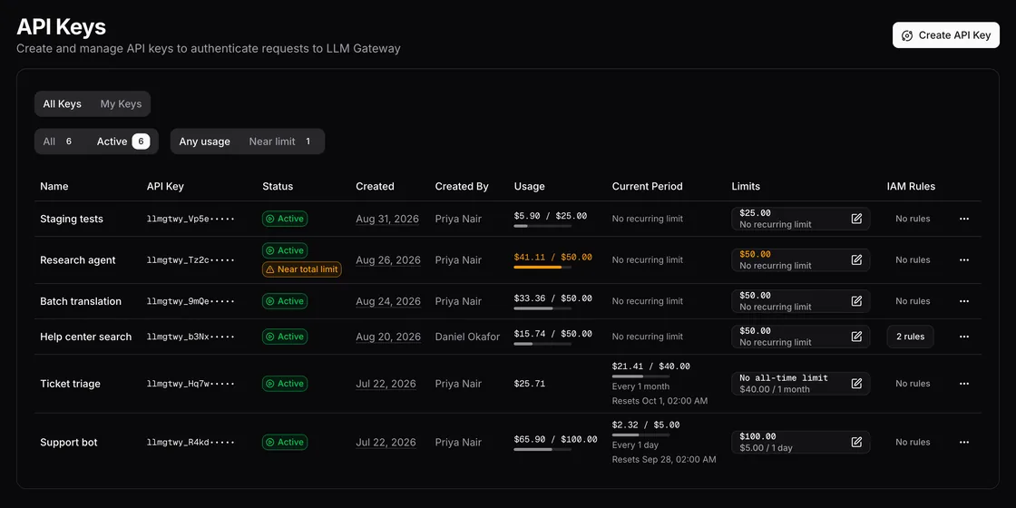This screenshot has height=508, width=1016.
Task: Click the Status column header
Action: [x=278, y=186]
